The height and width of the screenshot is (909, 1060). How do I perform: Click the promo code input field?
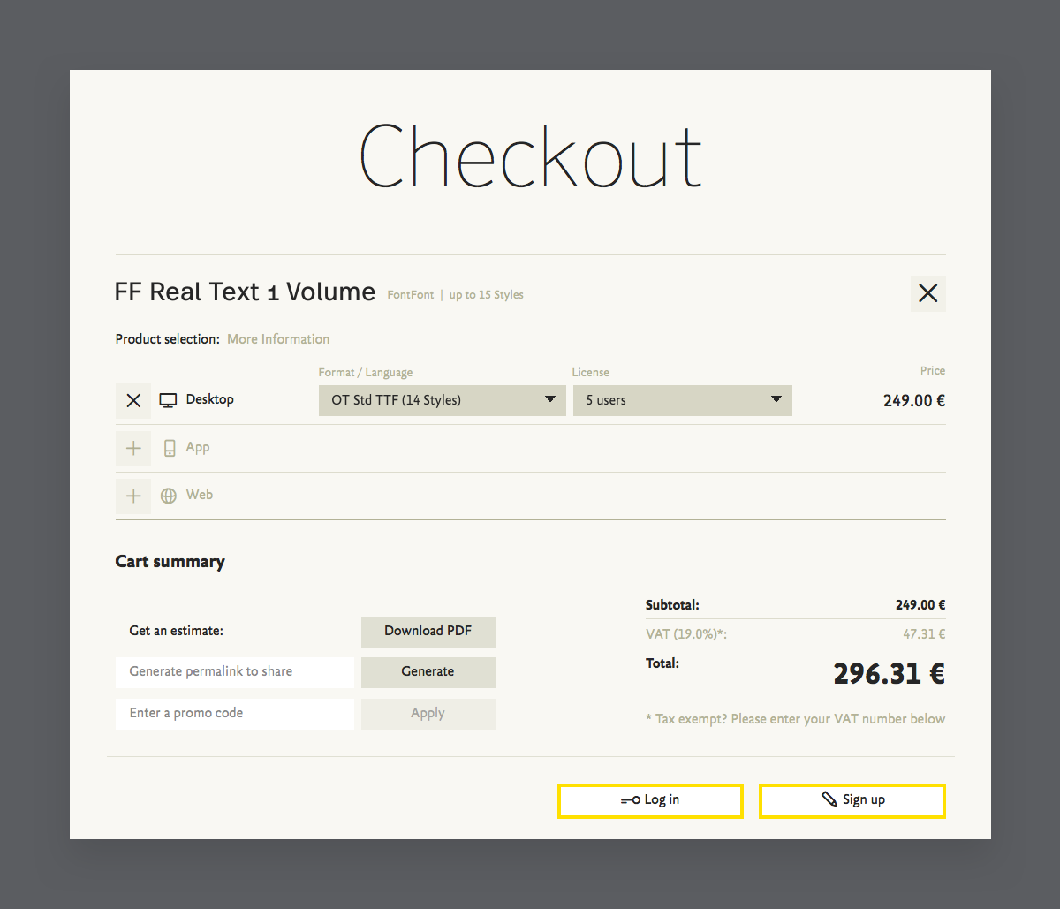pyautogui.click(x=234, y=713)
